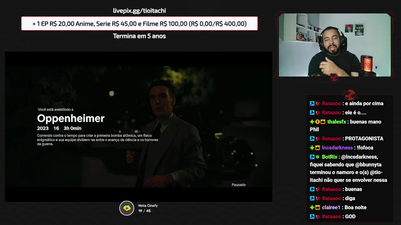Click green moderator badge next to thalesfx
The height and width of the screenshot is (225, 401).
[312, 122]
